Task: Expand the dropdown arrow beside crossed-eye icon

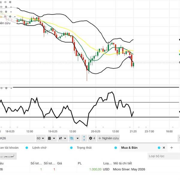Action: [x=78, y=138]
